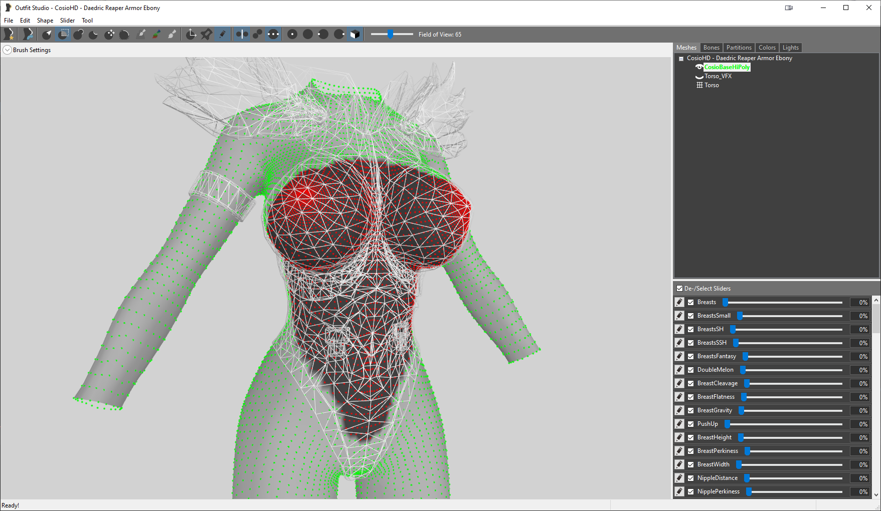Image resolution: width=881 pixels, height=511 pixels.
Task: Select the Torso_VFX mesh
Action: coord(718,76)
